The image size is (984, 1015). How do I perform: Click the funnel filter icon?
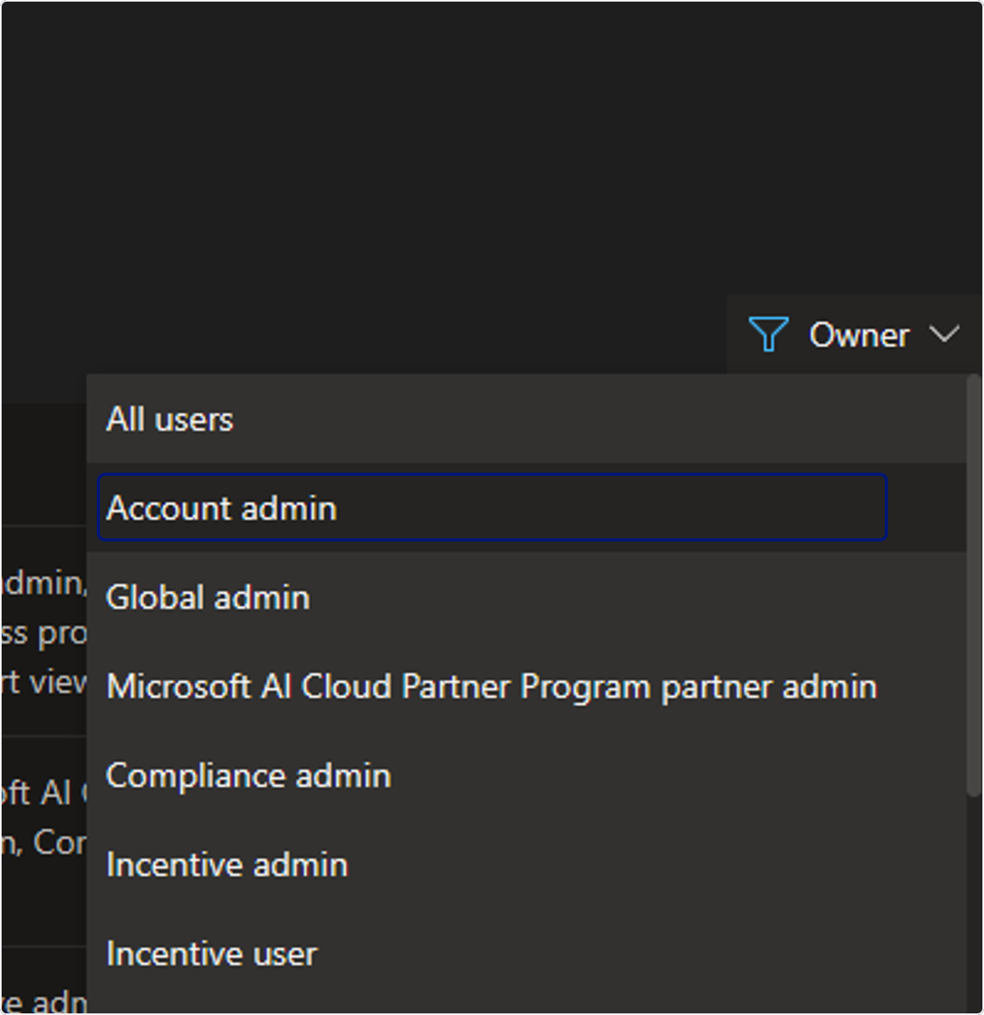click(768, 335)
